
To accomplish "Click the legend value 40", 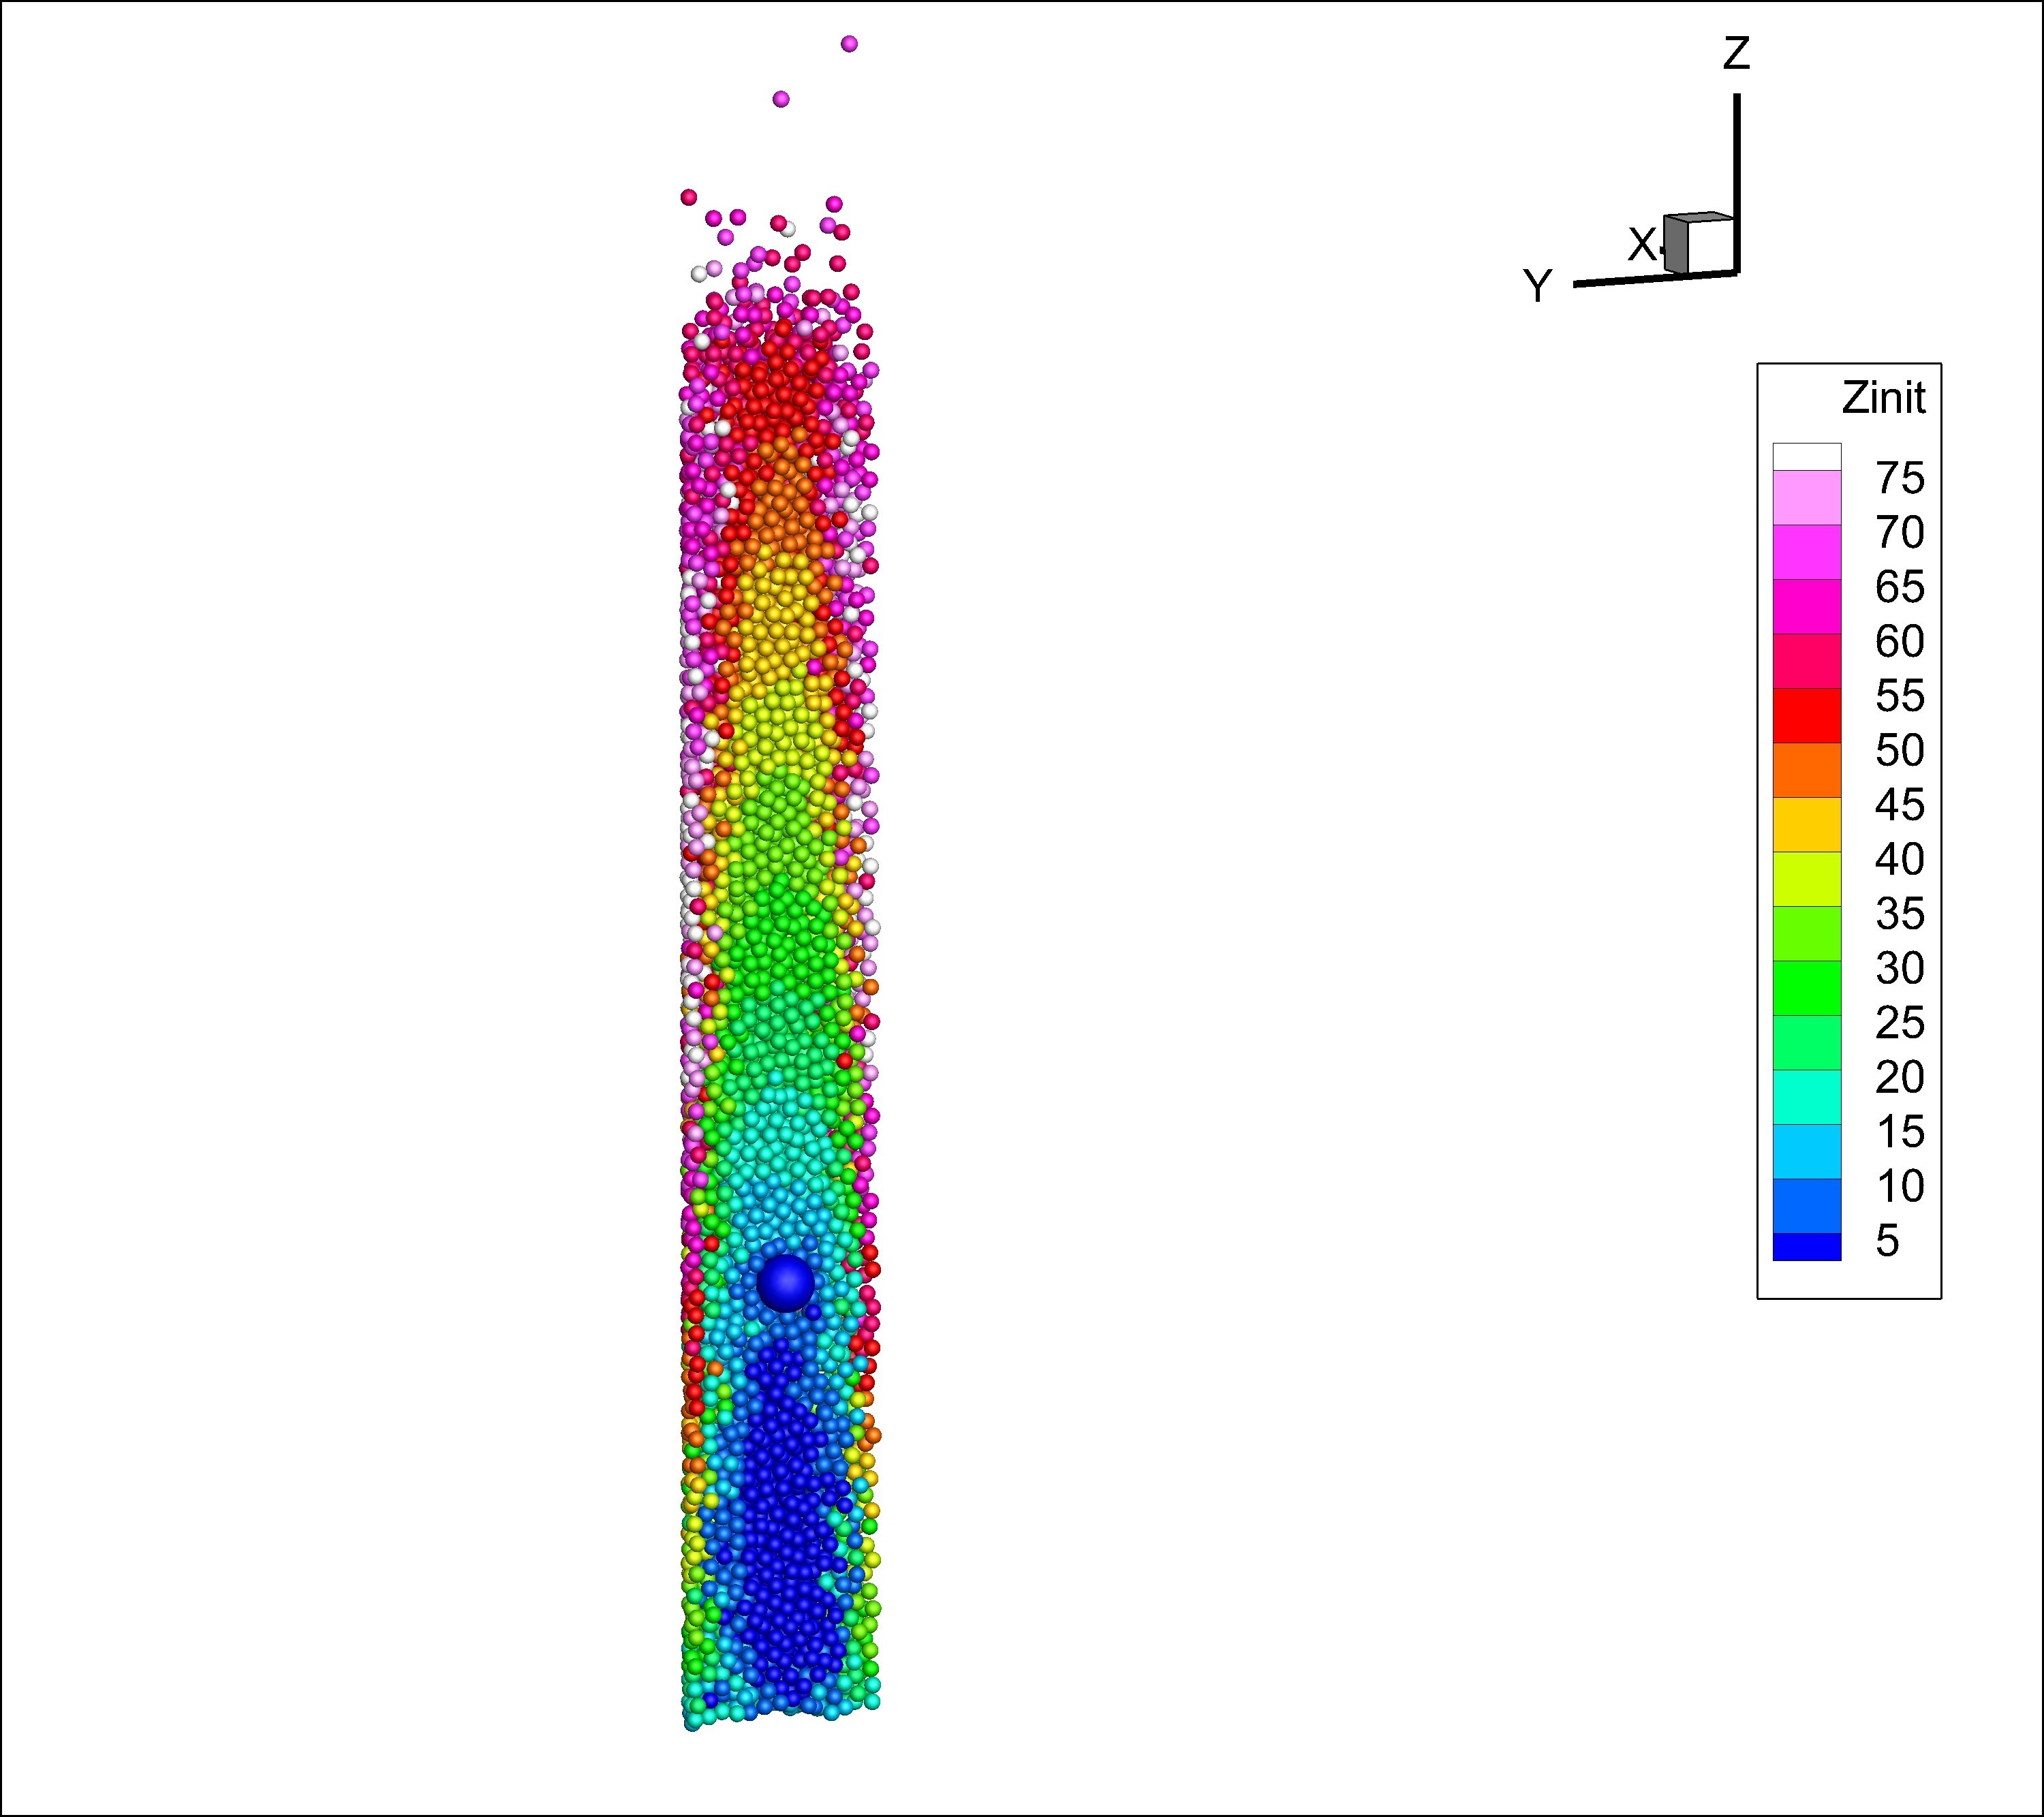I will pyautogui.click(x=1900, y=859).
